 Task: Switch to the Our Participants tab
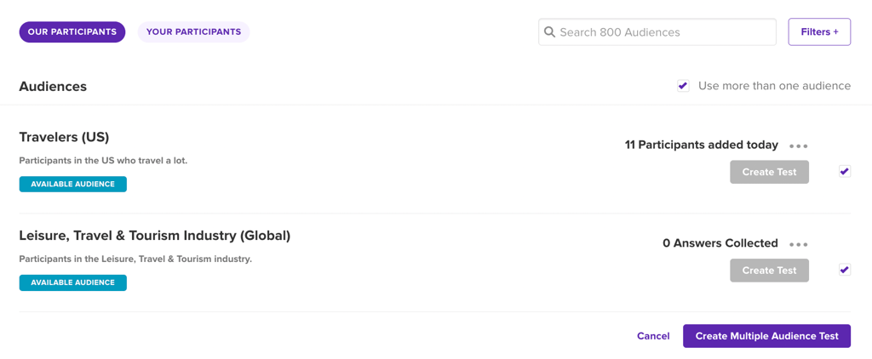pyautogui.click(x=72, y=32)
